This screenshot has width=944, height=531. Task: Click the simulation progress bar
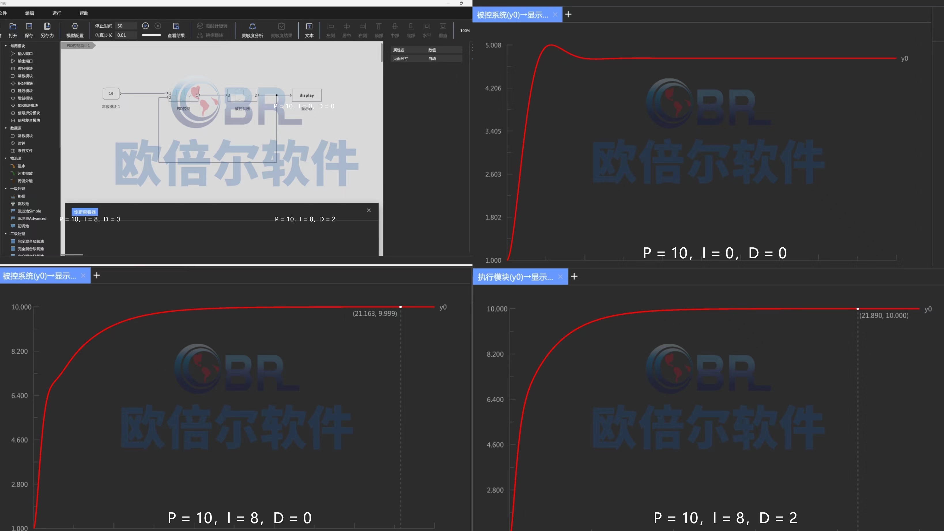[x=151, y=35]
